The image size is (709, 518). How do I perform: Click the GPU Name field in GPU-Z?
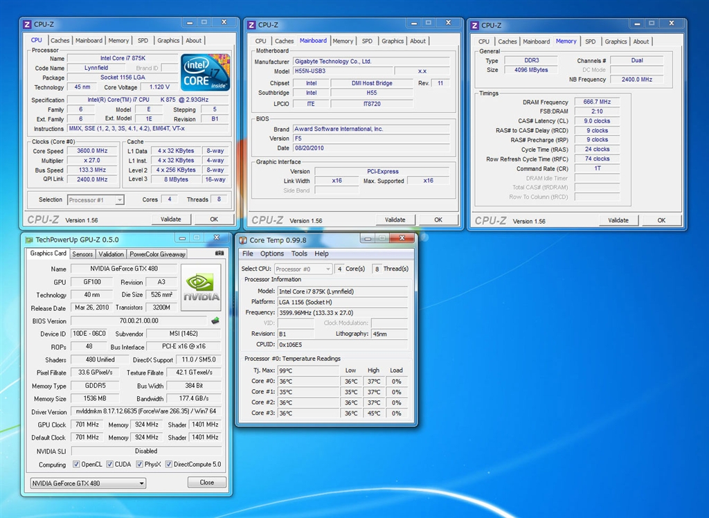[x=123, y=269]
